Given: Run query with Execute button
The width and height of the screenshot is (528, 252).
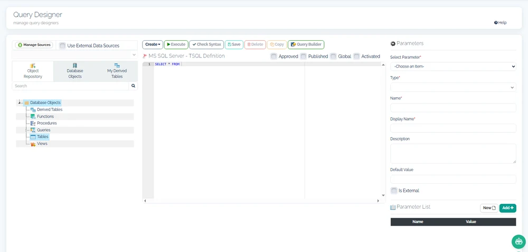Looking at the screenshot, I should click(x=176, y=44).
